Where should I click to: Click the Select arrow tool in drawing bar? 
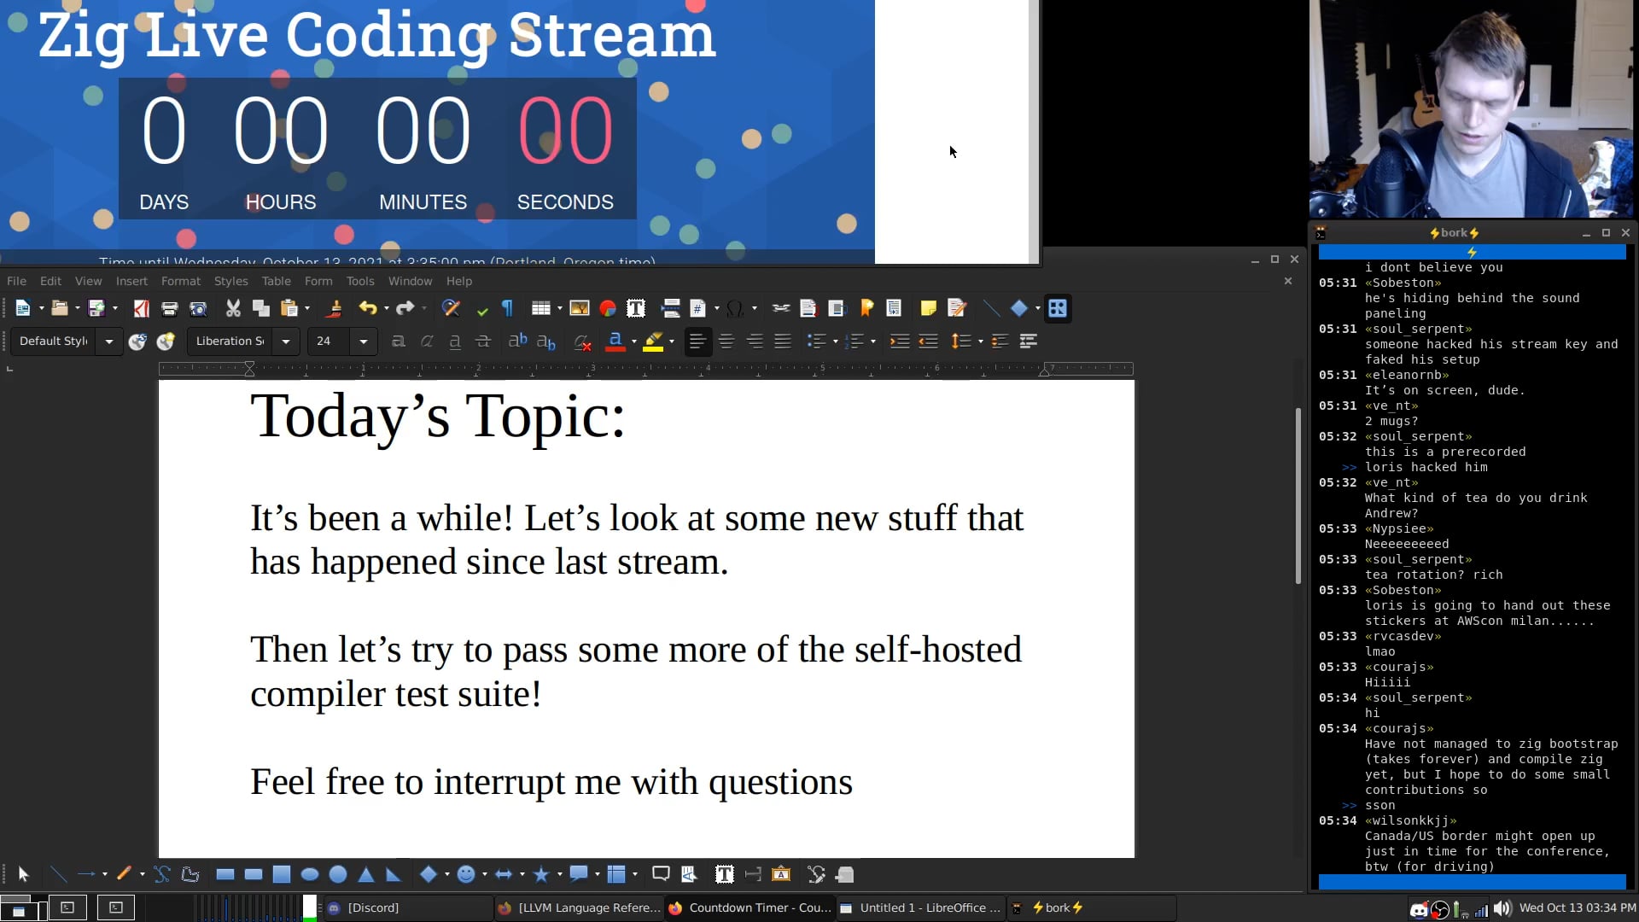coord(23,874)
